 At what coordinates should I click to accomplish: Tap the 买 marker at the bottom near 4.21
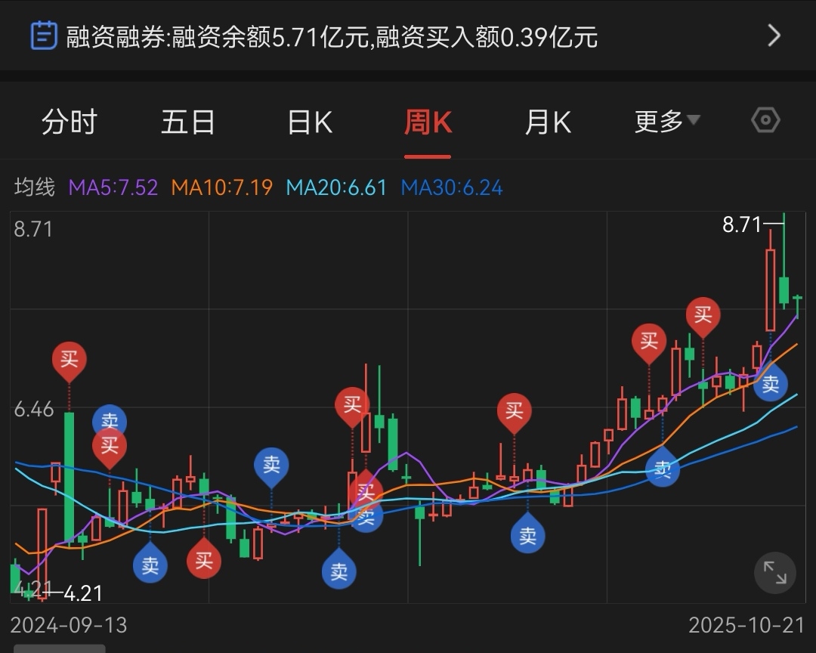(203, 559)
